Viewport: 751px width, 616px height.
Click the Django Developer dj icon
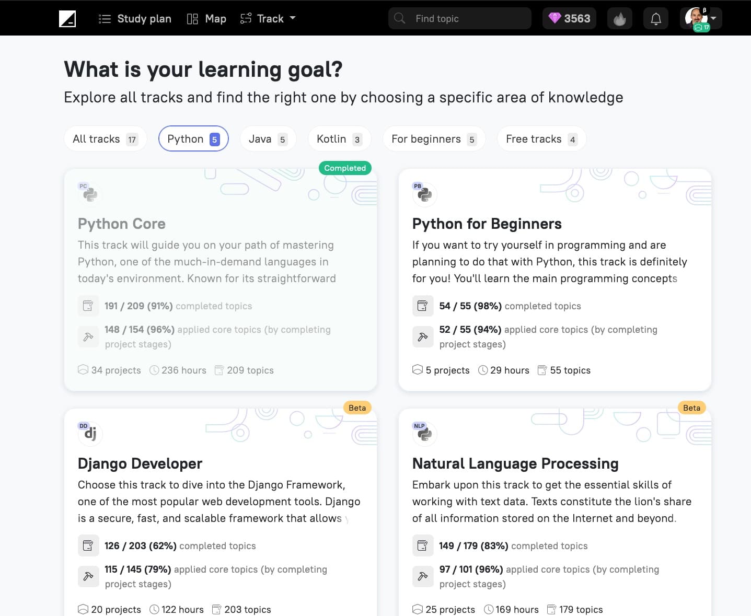90,434
